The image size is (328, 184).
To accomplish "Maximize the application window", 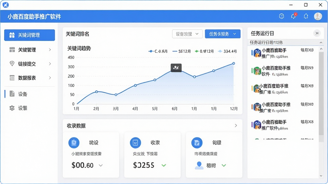I will (x=306, y=5).
